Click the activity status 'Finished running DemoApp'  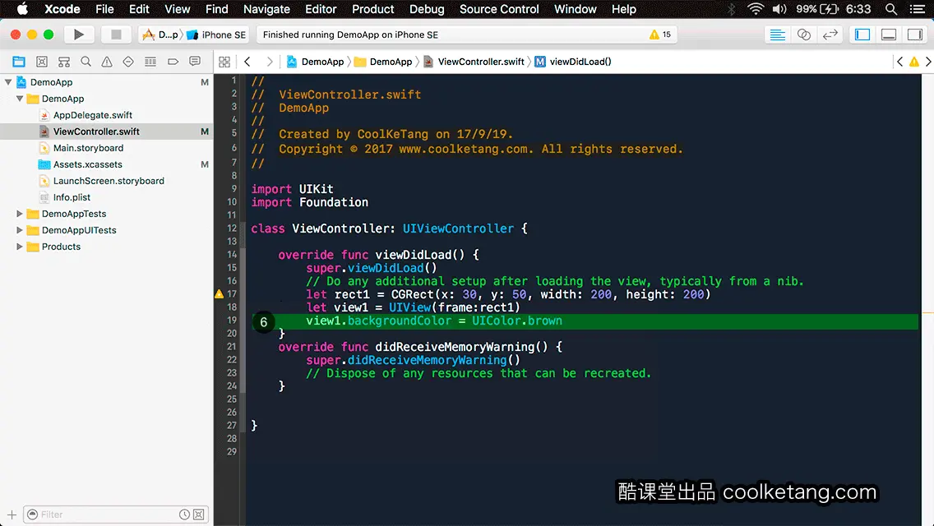tap(350, 35)
